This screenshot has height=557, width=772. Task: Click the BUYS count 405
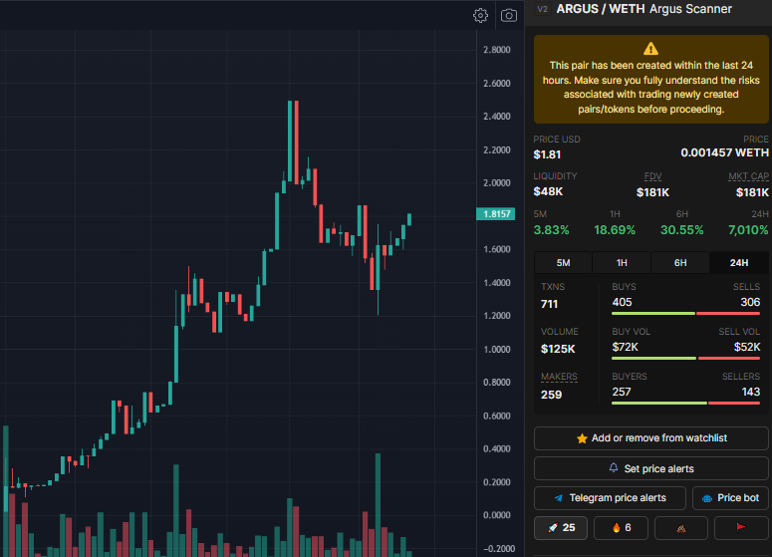click(x=622, y=302)
